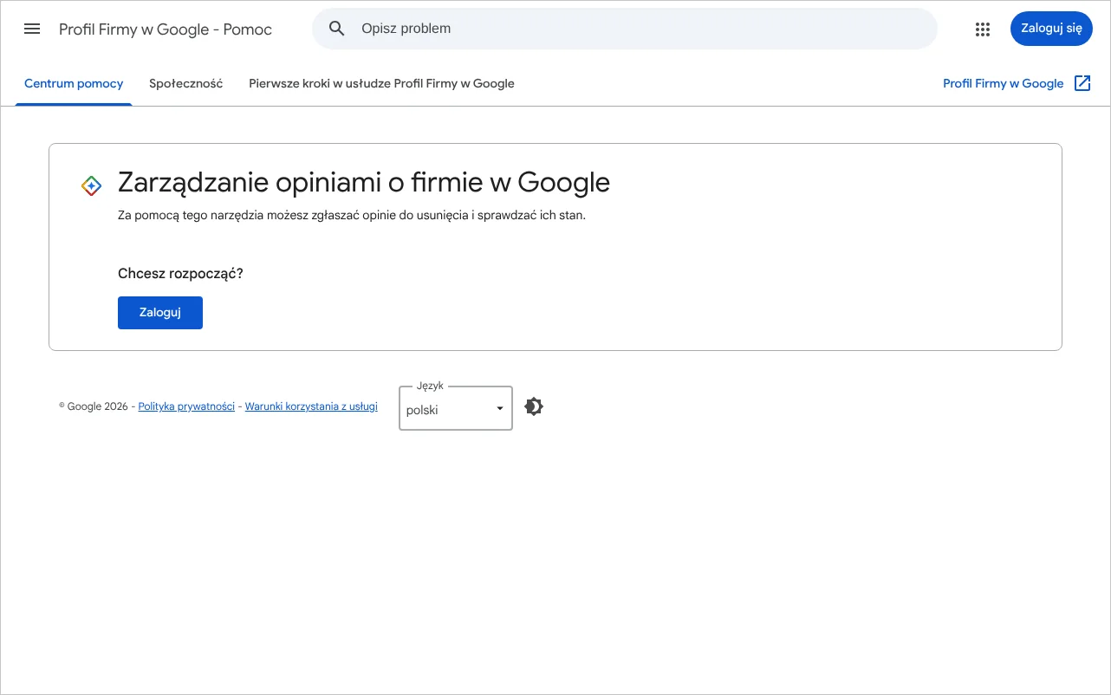Switch to Centrum pomocy tab

pos(74,84)
